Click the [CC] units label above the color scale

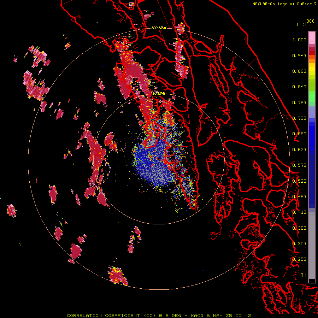(x=301, y=24)
